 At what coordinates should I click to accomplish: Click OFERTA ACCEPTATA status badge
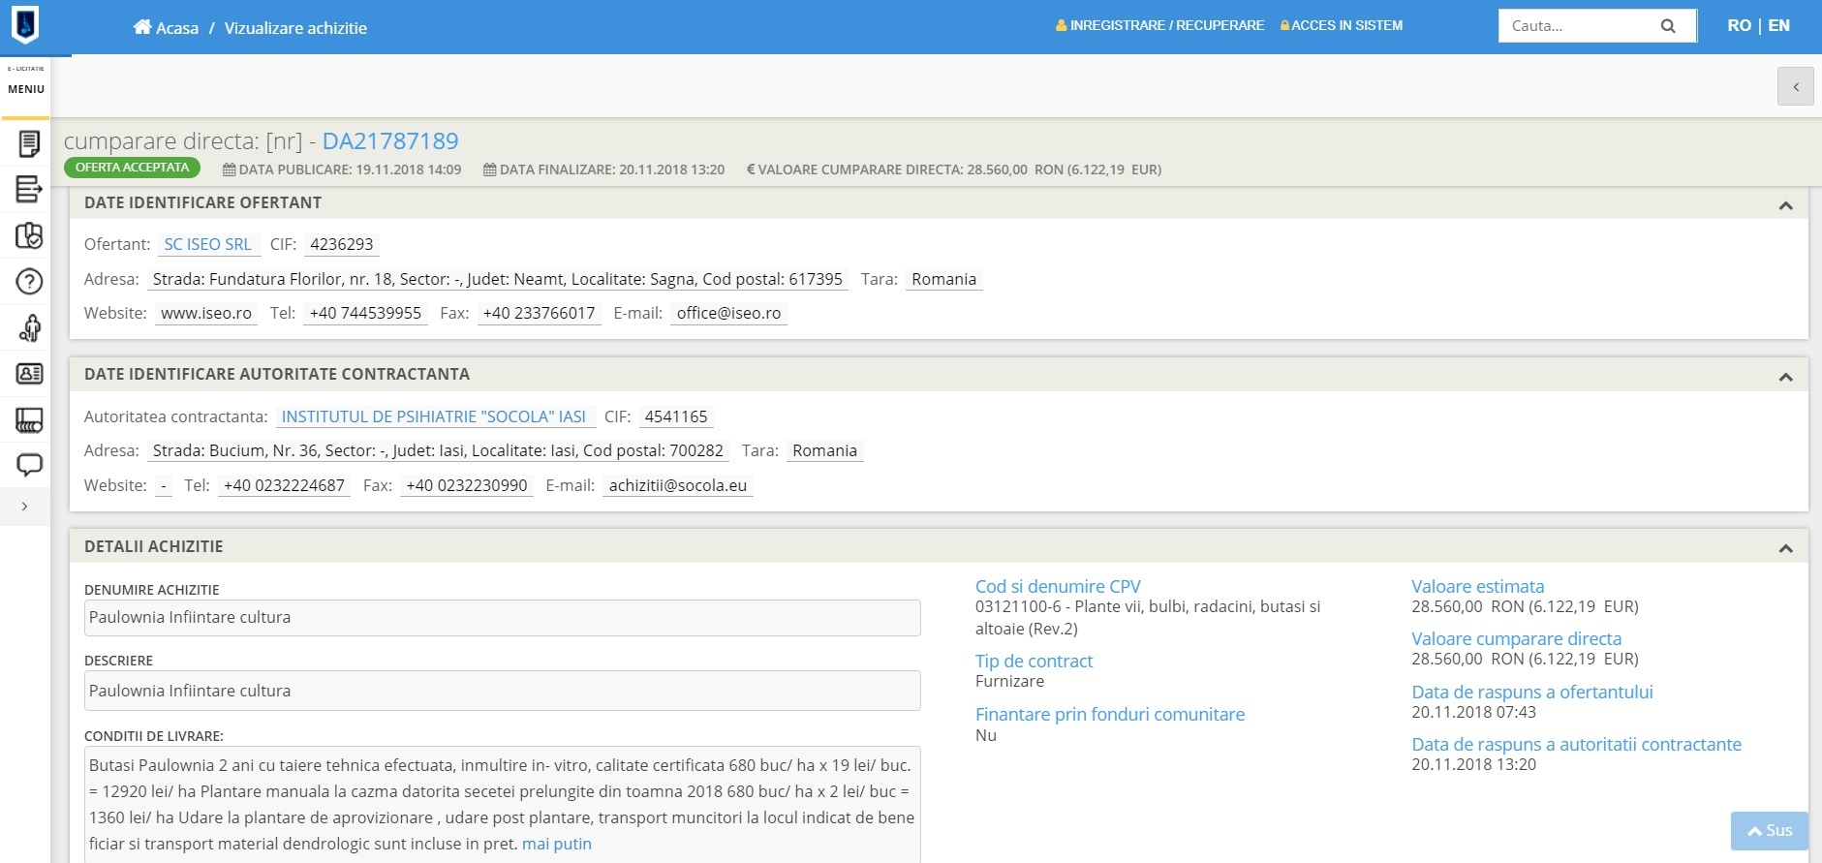click(132, 168)
